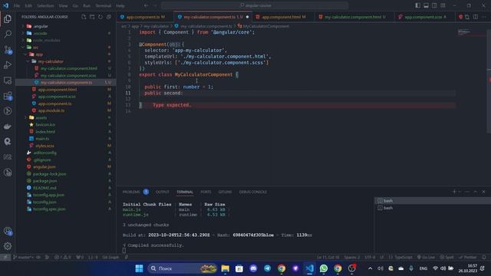Toggle the secondary side bar layout icon
Screen dimensions: 491x276
pos(434,5)
